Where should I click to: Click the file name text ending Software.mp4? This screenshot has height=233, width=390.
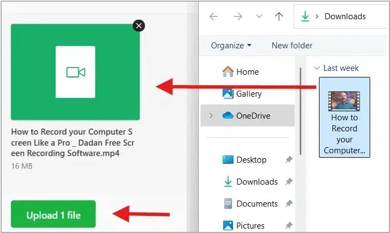73,142
